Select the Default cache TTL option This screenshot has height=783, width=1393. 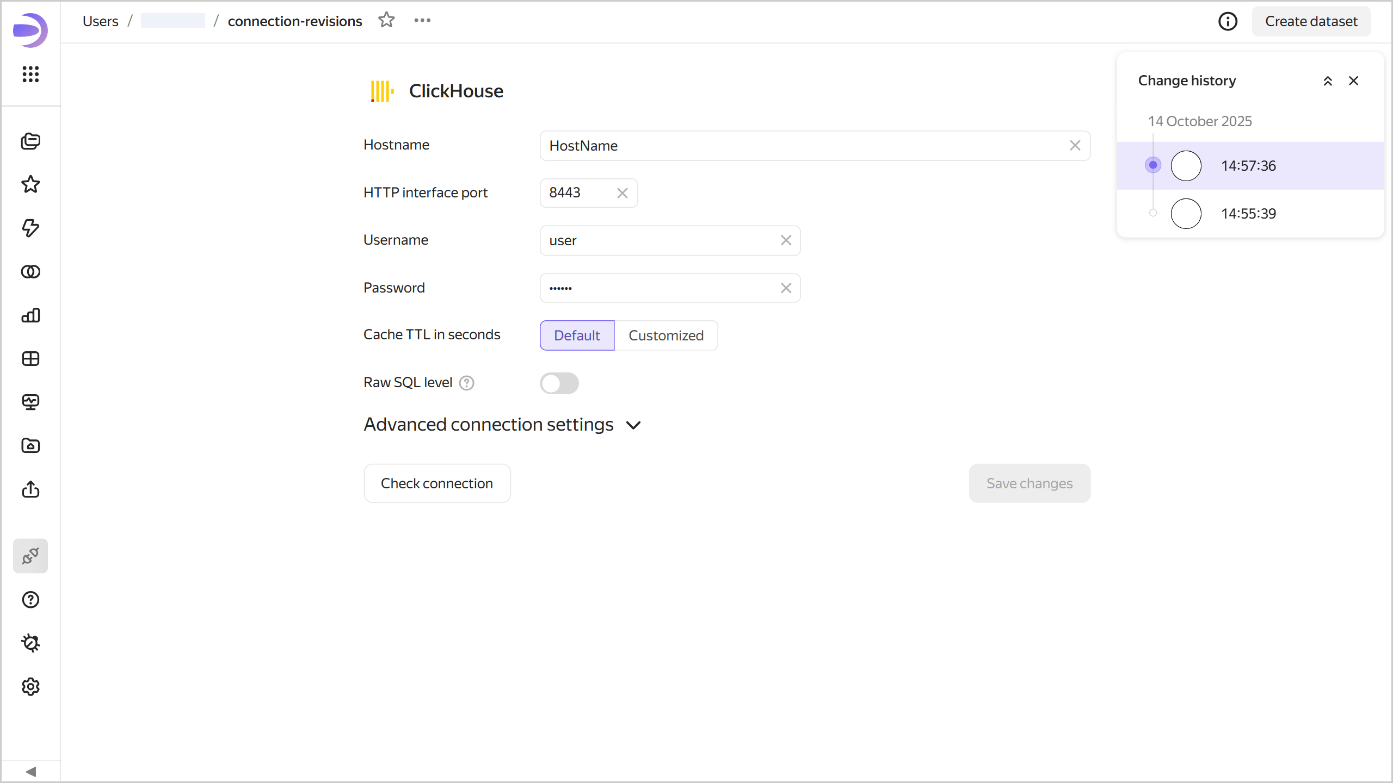pyautogui.click(x=577, y=335)
